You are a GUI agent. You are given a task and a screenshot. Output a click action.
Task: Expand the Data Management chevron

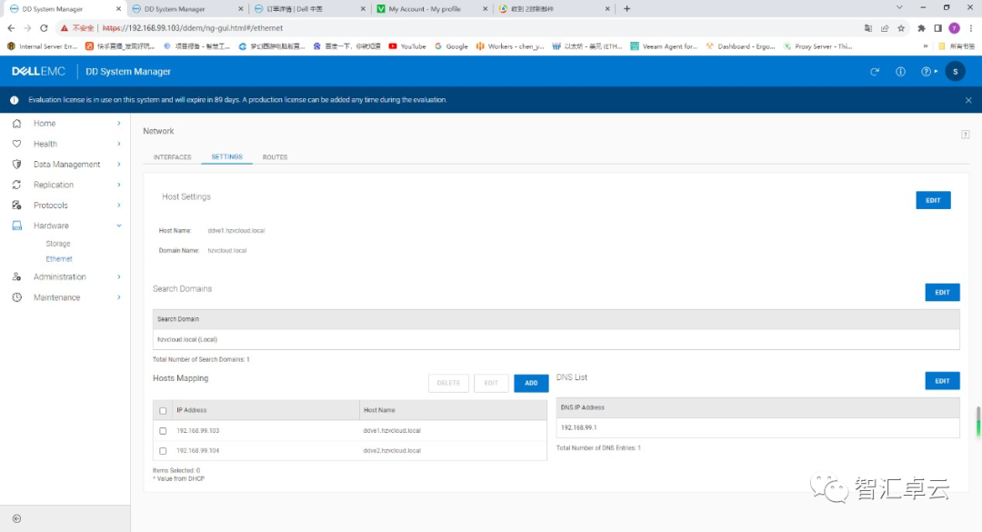click(118, 165)
